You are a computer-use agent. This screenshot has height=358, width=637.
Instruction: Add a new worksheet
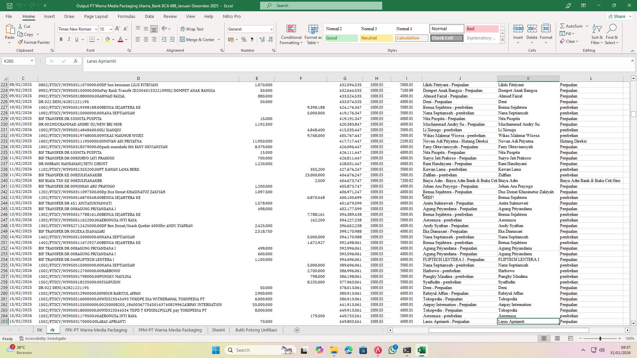coord(297,330)
